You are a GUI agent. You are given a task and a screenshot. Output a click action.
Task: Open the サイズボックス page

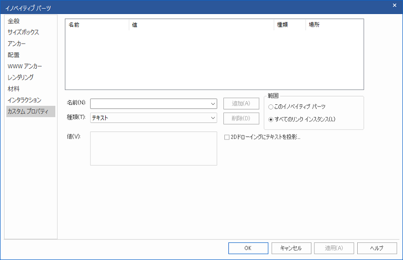pos(23,32)
